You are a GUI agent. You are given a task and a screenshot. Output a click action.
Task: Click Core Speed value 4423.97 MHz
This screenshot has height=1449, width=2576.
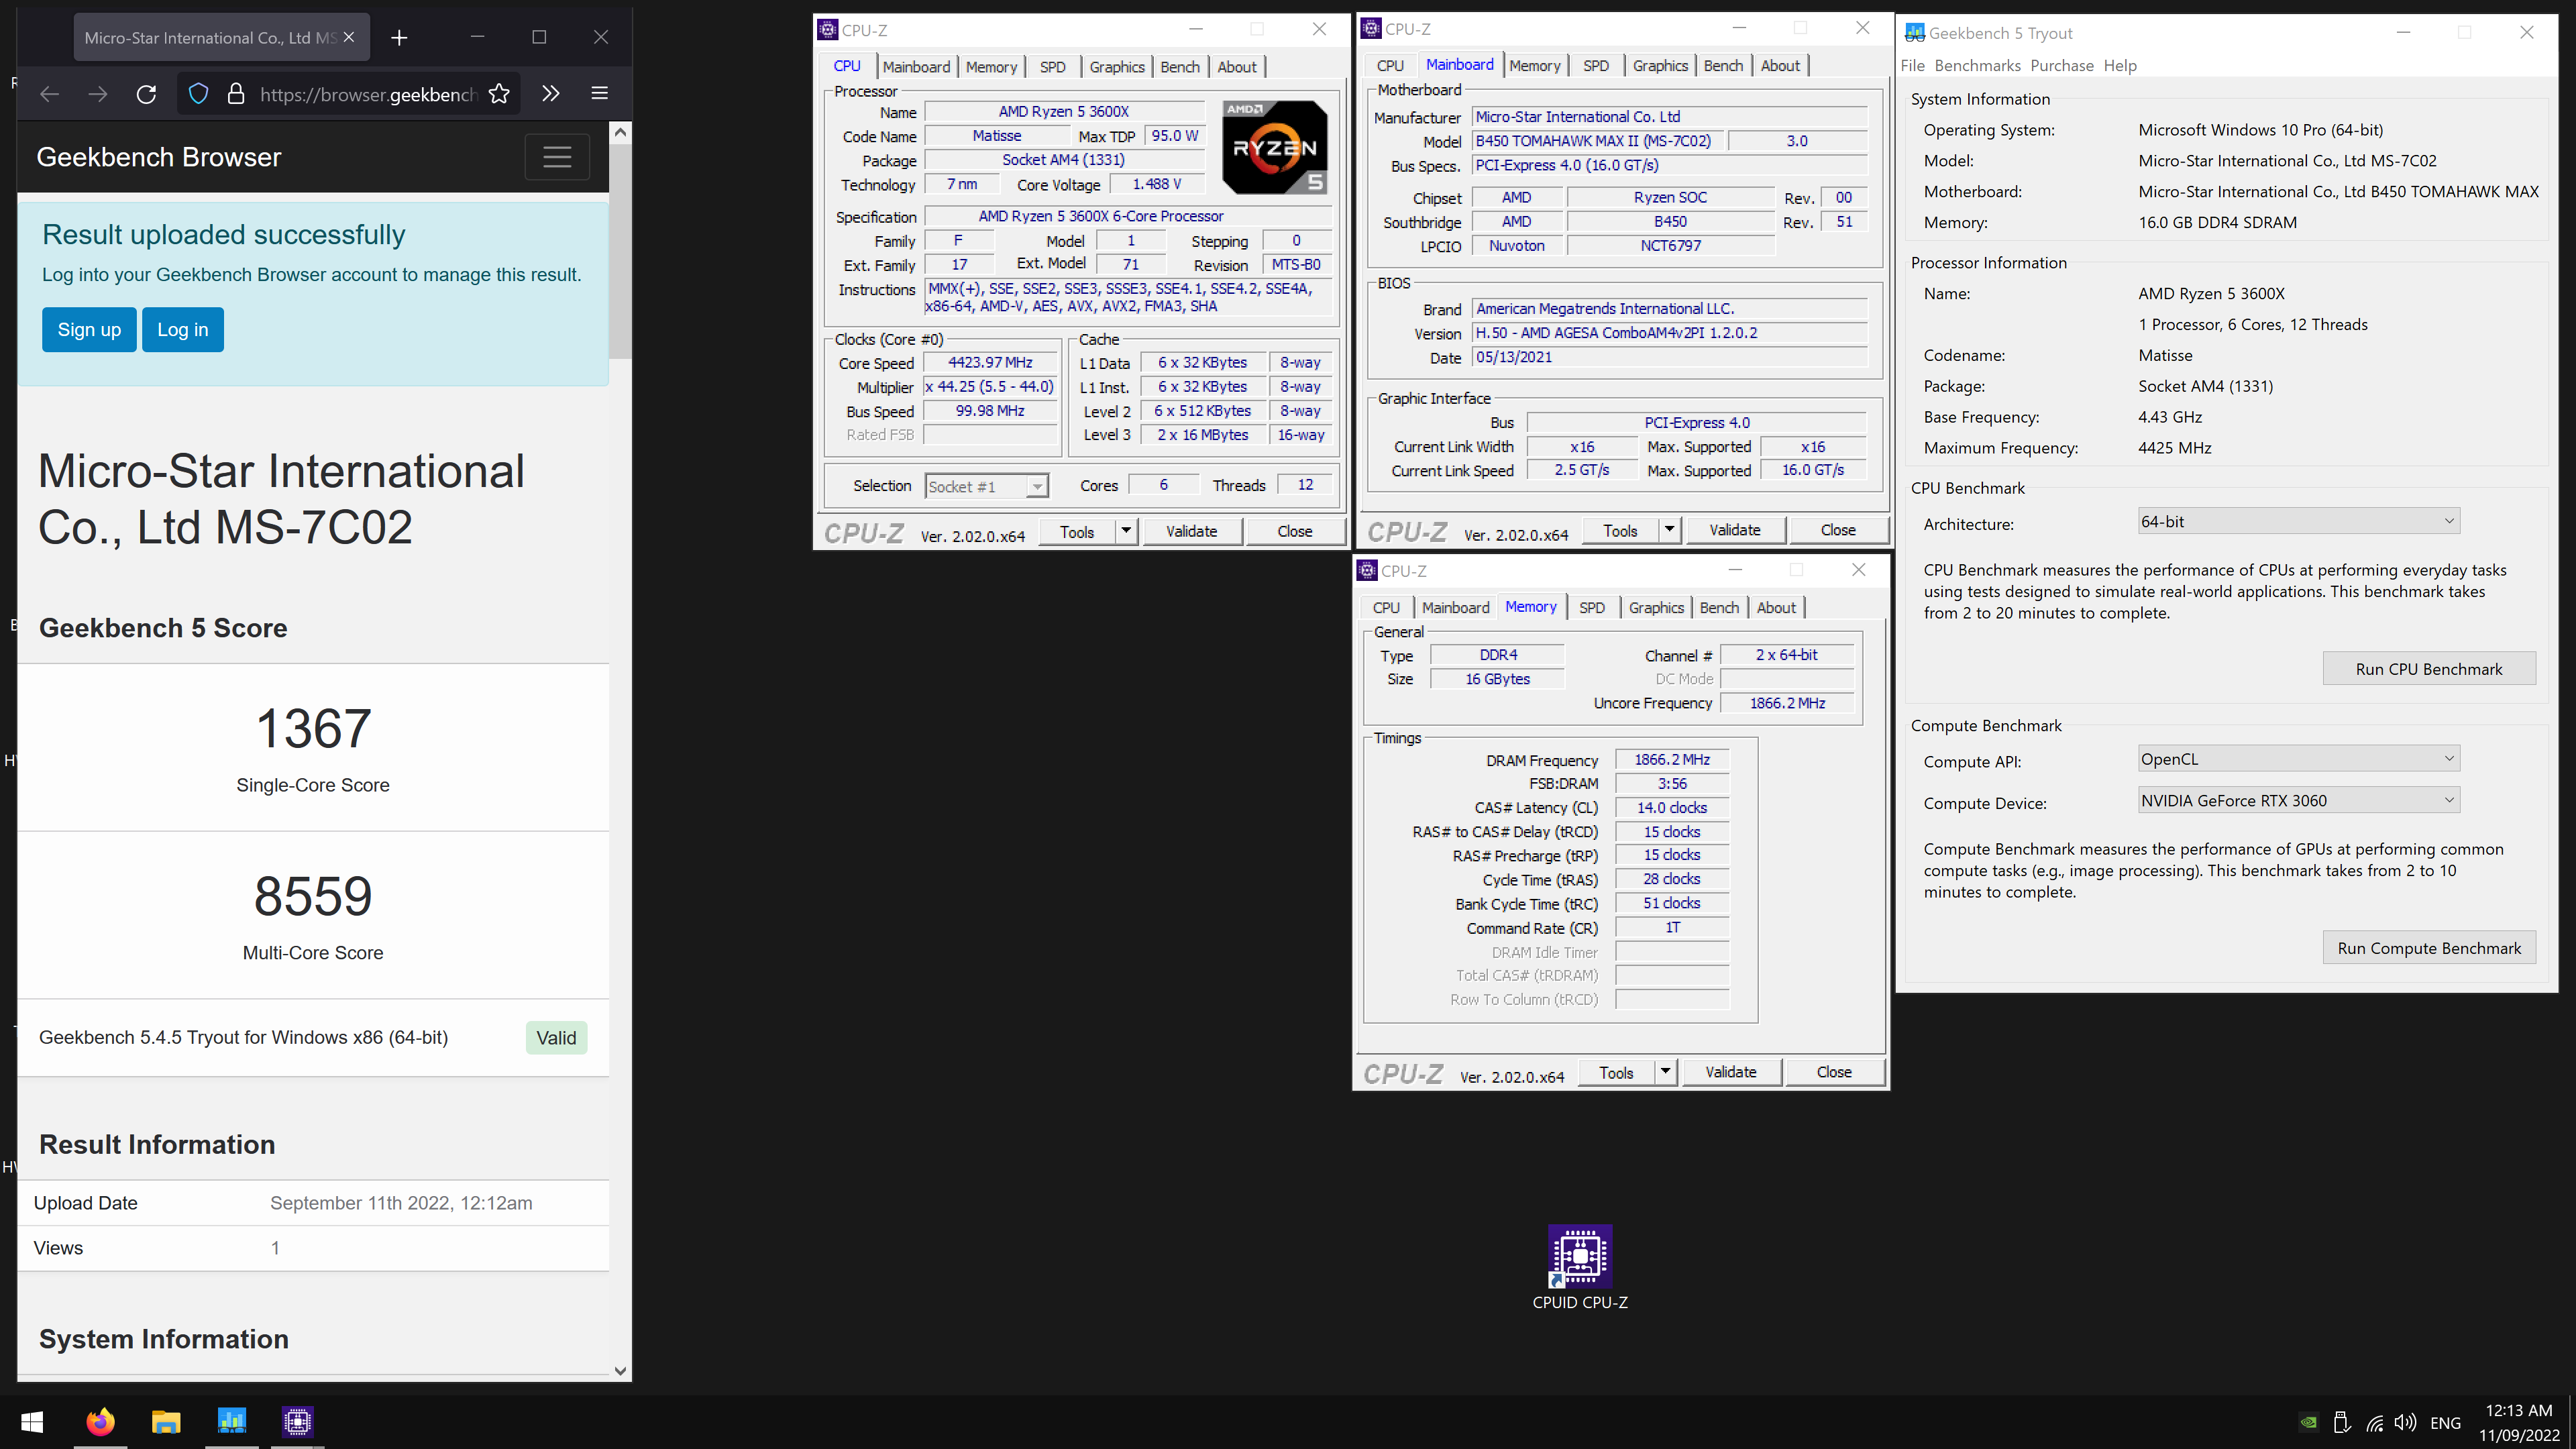pyautogui.click(x=990, y=363)
